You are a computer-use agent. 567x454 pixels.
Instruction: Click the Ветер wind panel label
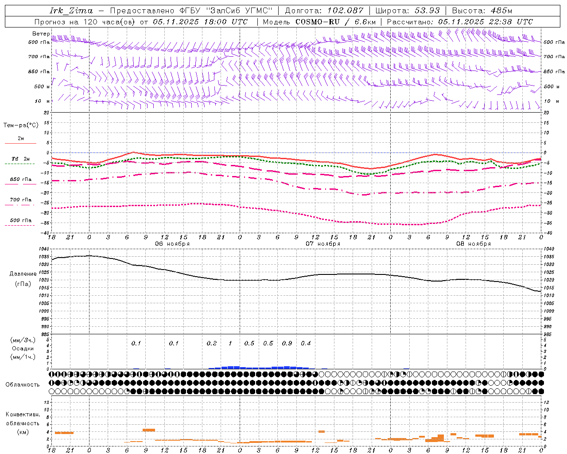[41, 34]
